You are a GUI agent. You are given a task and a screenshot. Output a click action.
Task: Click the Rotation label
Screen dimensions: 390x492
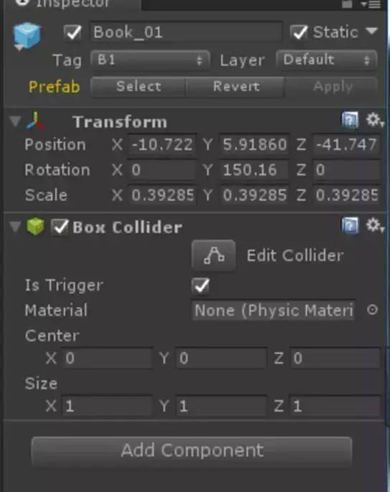57,170
